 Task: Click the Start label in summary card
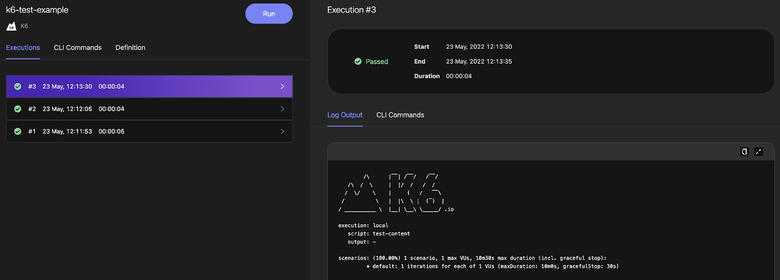(422, 47)
